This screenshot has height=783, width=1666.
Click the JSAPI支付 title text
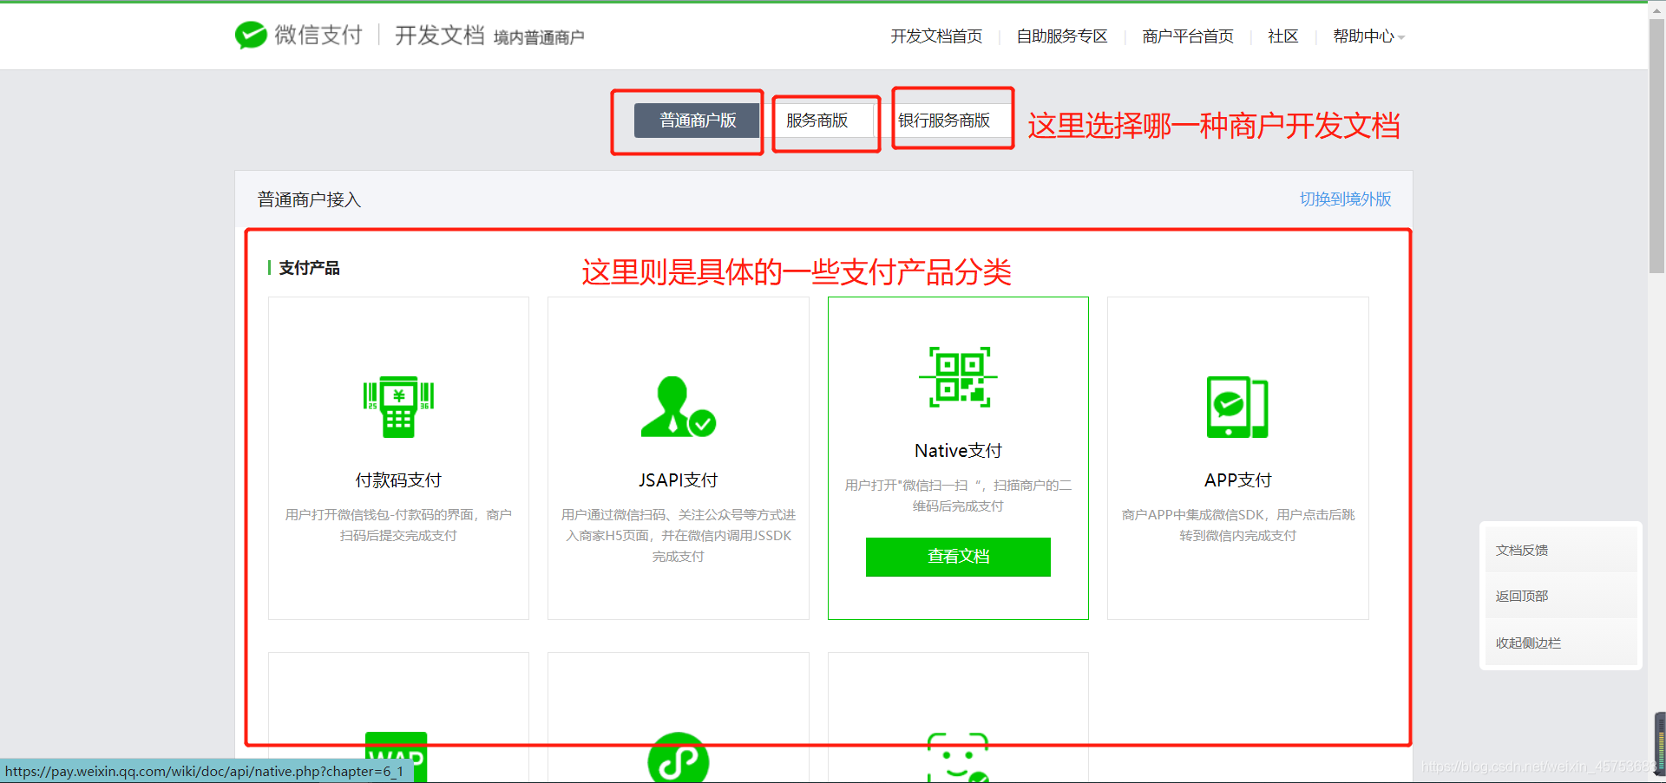pos(679,480)
